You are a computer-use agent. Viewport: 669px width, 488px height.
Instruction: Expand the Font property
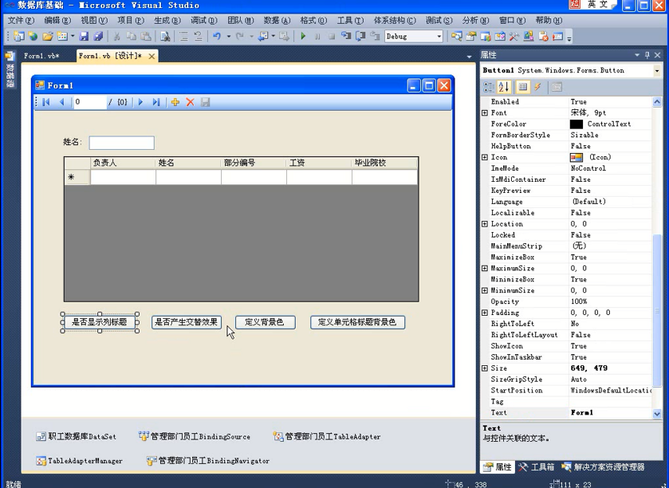(x=485, y=112)
